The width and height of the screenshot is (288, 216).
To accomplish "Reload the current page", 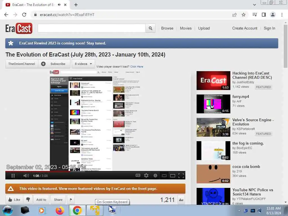I will [24, 15].
